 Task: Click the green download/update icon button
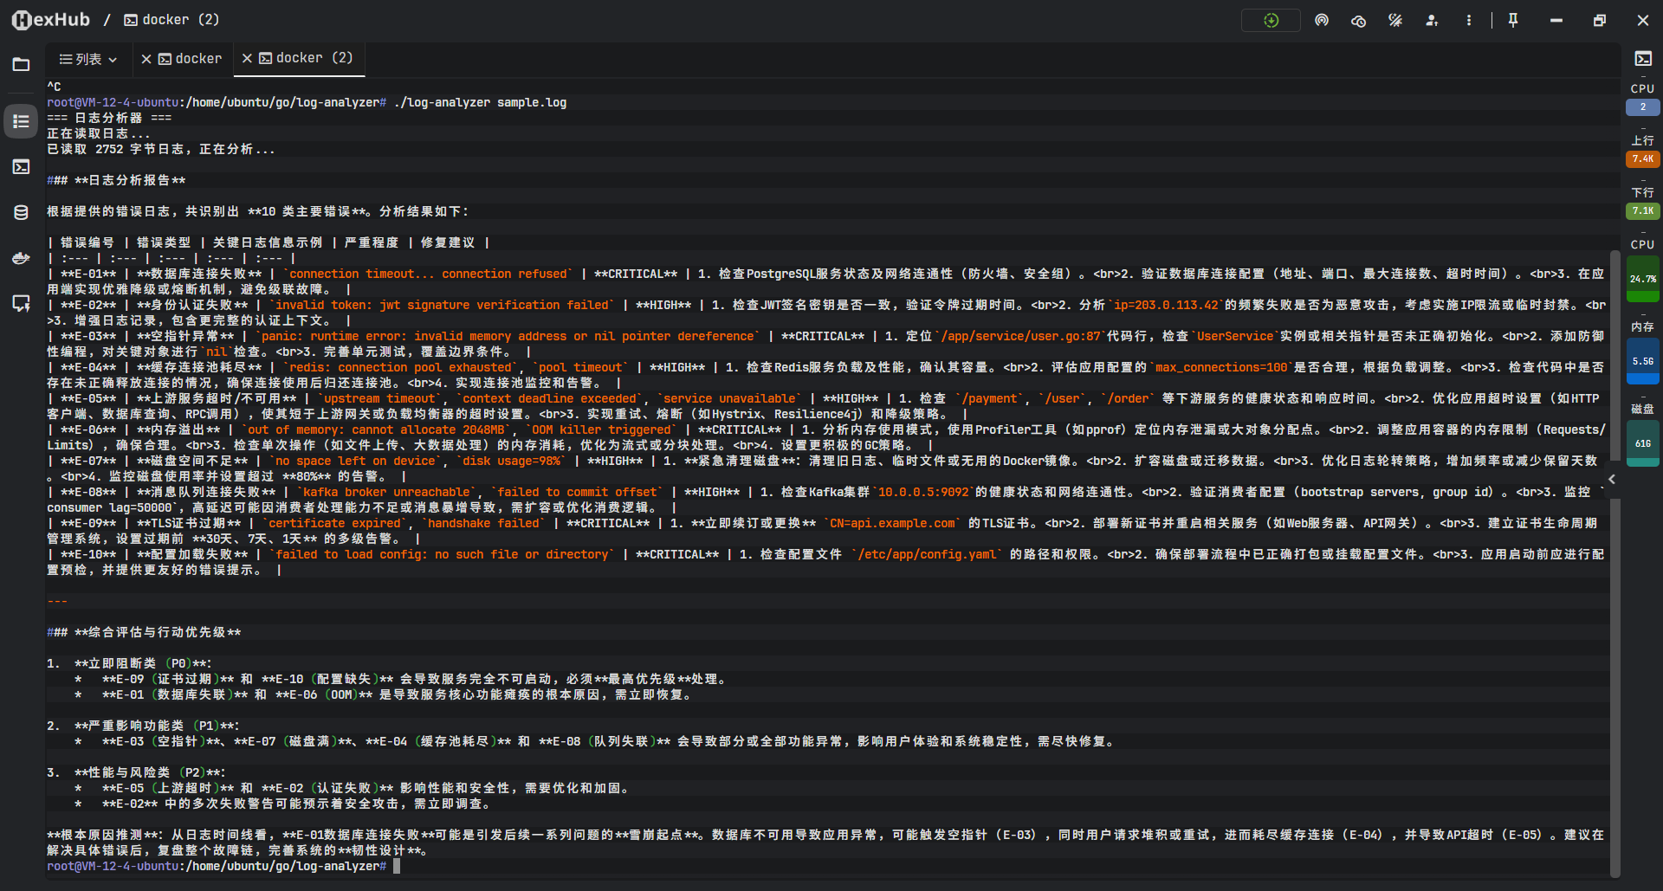(x=1271, y=20)
